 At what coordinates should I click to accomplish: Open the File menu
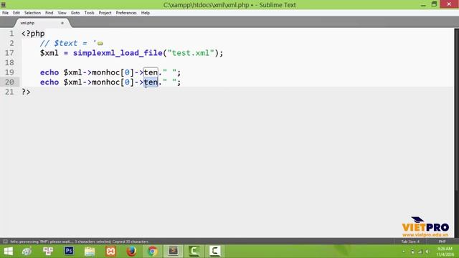pyautogui.click(x=5, y=13)
